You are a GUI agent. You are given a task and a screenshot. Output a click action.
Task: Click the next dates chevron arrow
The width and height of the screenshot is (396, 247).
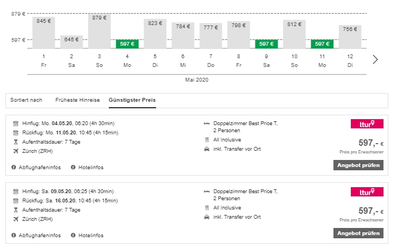click(x=375, y=59)
